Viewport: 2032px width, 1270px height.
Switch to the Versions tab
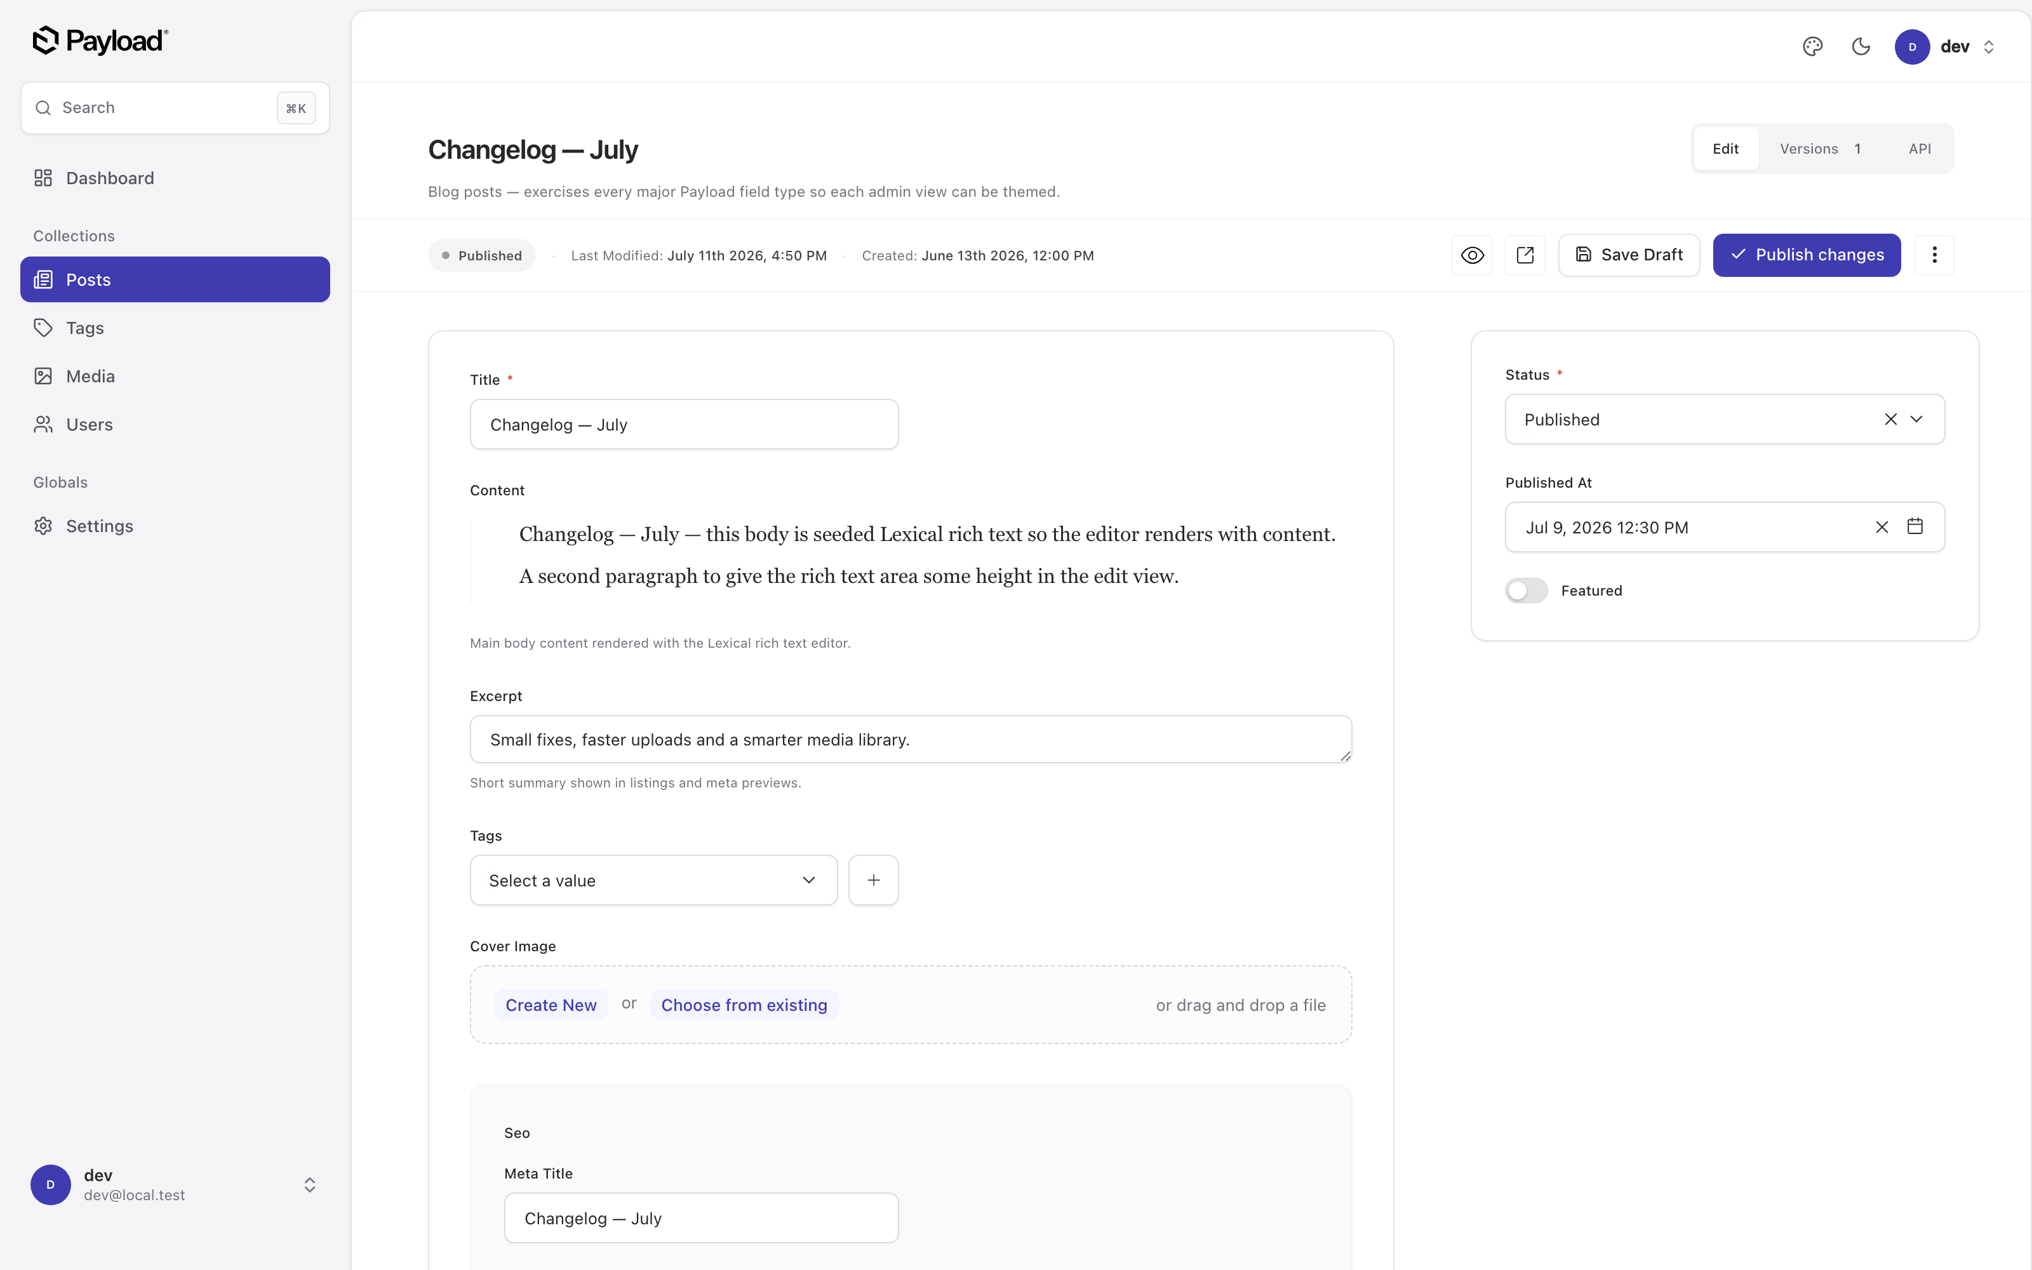pos(1819,149)
